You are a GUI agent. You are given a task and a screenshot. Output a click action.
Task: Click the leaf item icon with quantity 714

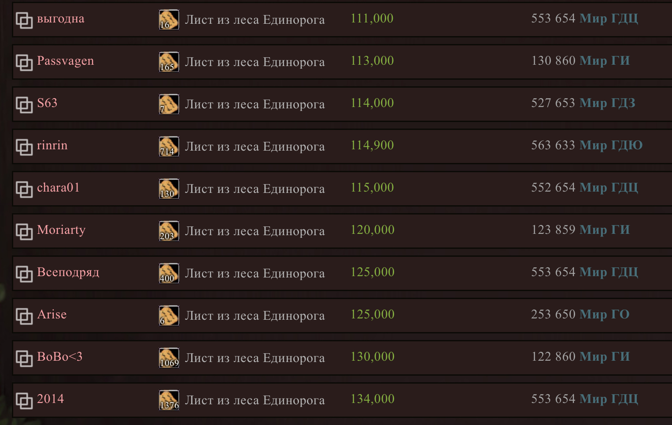pyautogui.click(x=169, y=146)
